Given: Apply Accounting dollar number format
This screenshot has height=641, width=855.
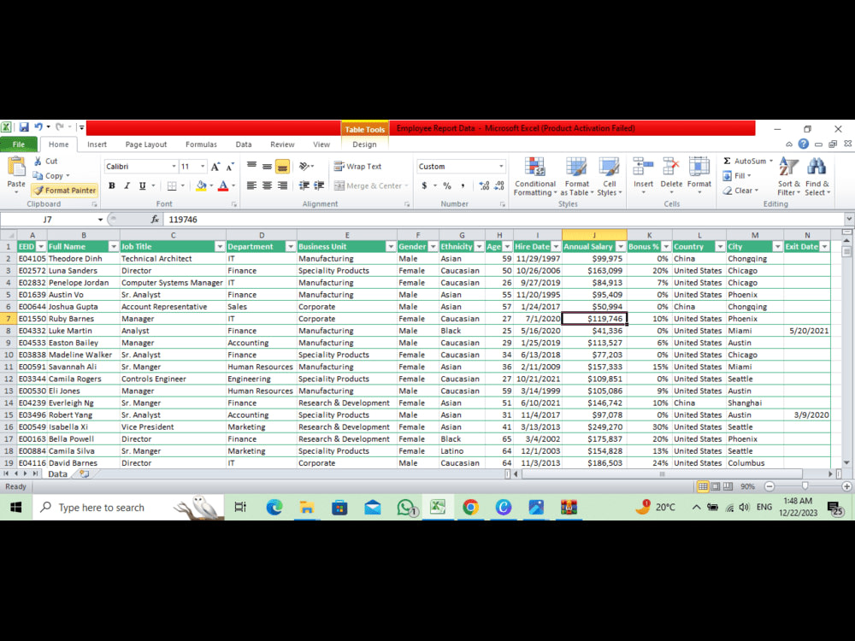Looking at the screenshot, I should (424, 185).
